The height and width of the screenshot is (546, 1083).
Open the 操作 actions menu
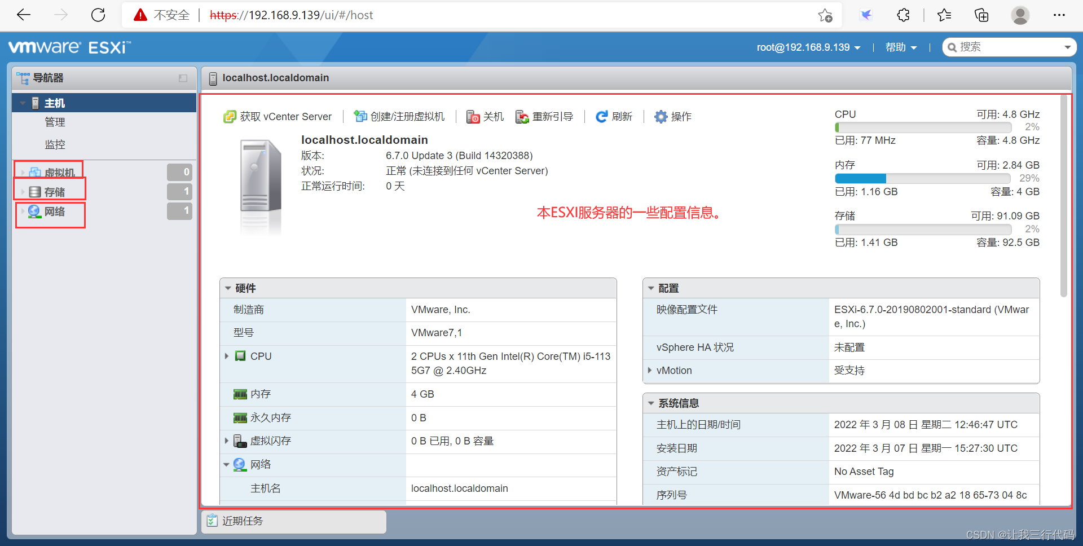673,117
